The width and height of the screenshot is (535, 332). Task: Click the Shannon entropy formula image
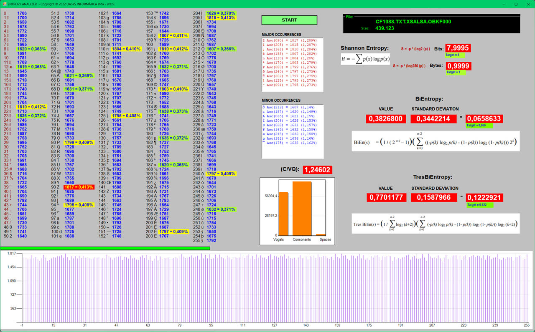click(x=365, y=59)
